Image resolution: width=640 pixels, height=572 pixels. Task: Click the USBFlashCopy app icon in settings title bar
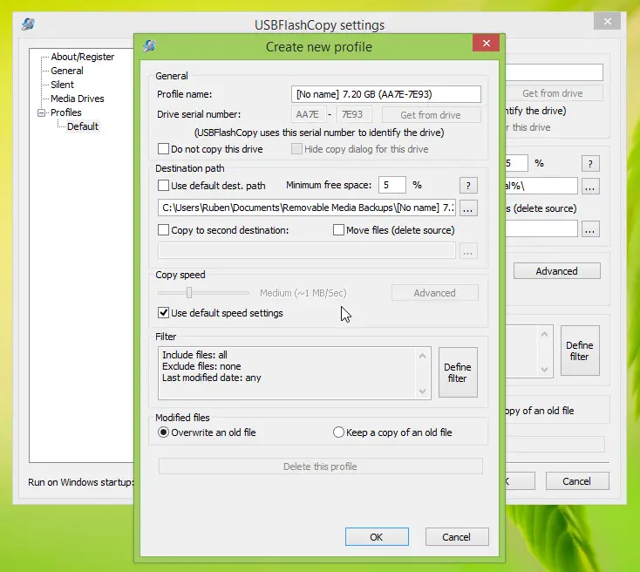(x=28, y=24)
